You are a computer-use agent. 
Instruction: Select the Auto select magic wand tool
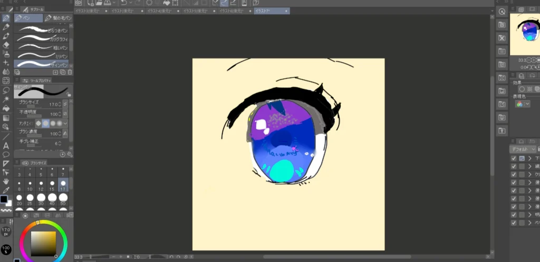pyautogui.click(x=6, y=99)
